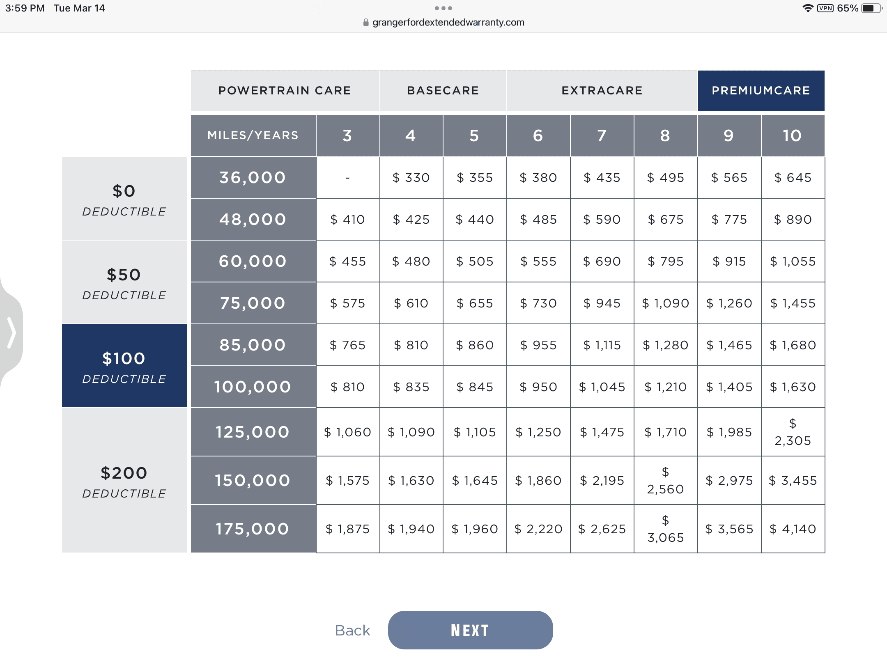
Task: Switch to the BaseCare plan tab
Action: point(443,90)
